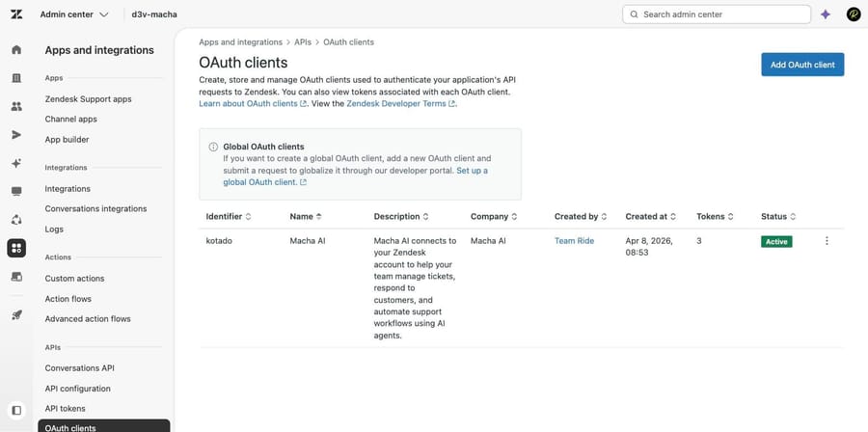
Task: Click the purple sparkle icon near search
Action: 826,14
